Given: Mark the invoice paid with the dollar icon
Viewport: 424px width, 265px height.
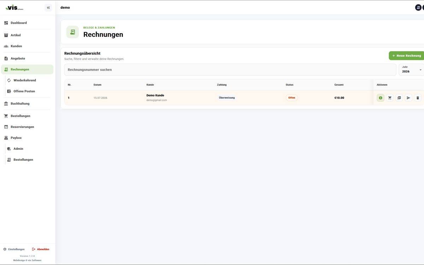Looking at the screenshot, I should (x=381, y=98).
